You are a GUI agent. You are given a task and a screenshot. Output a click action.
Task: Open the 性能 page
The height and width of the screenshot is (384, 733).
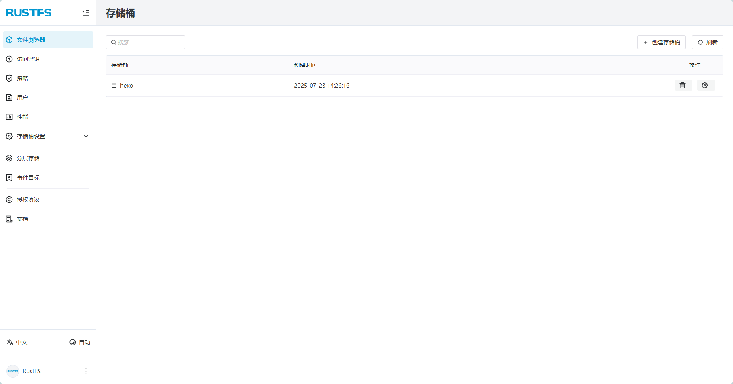pyautogui.click(x=22, y=117)
